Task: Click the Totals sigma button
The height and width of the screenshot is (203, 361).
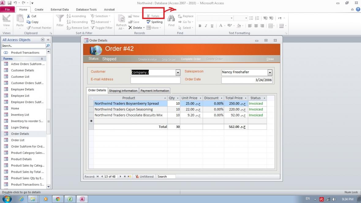Action: click(153, 16)
